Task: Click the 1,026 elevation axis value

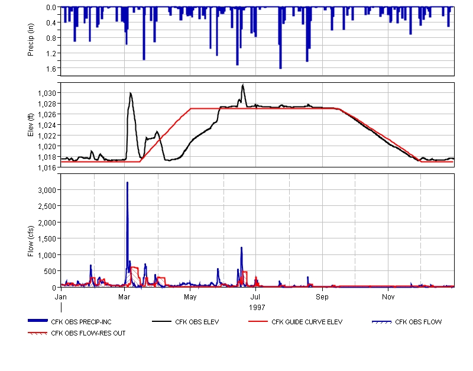Action: [x=47, y=114]
